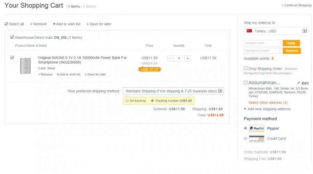Click the US$-12.27 discount badge

coord(150,69)
